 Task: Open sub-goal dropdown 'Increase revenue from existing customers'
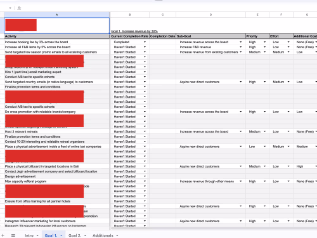[241, 52]
